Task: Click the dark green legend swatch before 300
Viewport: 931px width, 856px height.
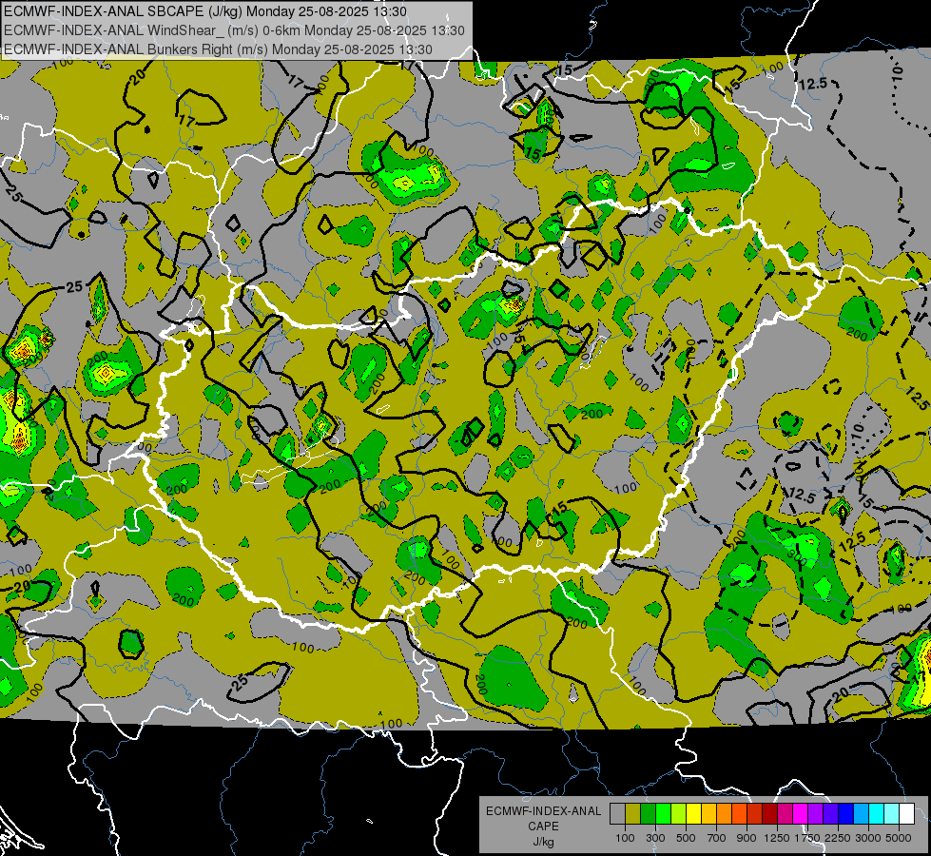Action: (648, 814)
